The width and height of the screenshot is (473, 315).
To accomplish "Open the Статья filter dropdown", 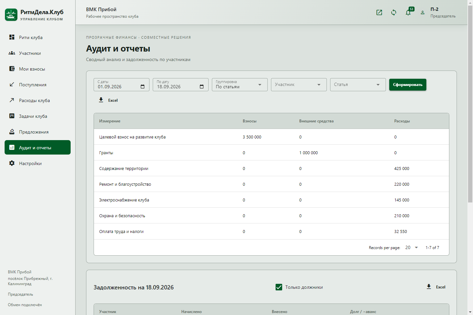I will [358, 85].
